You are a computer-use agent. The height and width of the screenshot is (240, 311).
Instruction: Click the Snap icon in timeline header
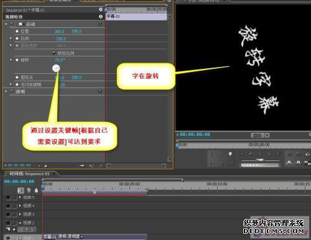pos(21,190)
